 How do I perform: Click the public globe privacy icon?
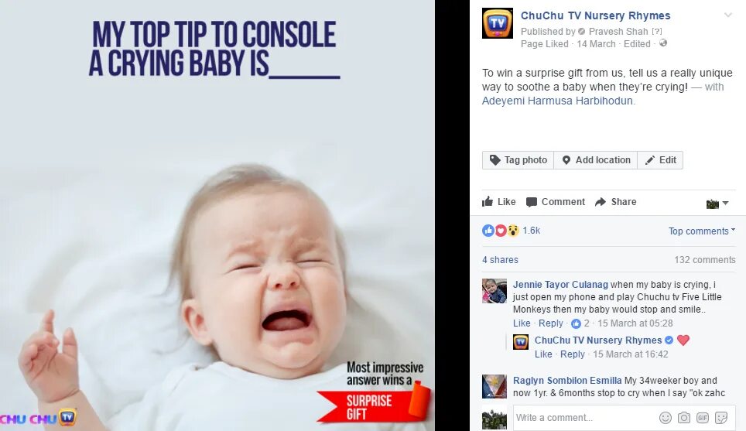[x=662, y=43]
